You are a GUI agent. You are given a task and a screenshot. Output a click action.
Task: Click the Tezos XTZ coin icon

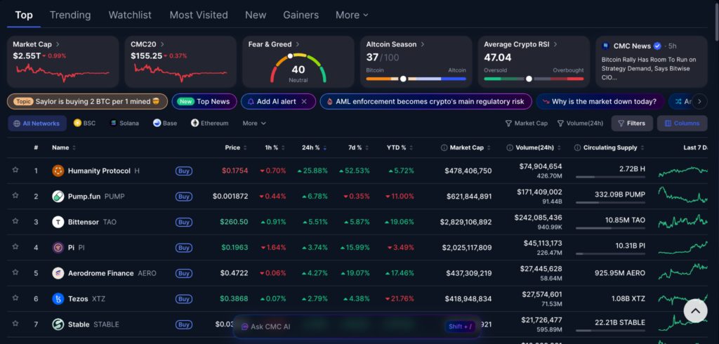pos(58,299)
